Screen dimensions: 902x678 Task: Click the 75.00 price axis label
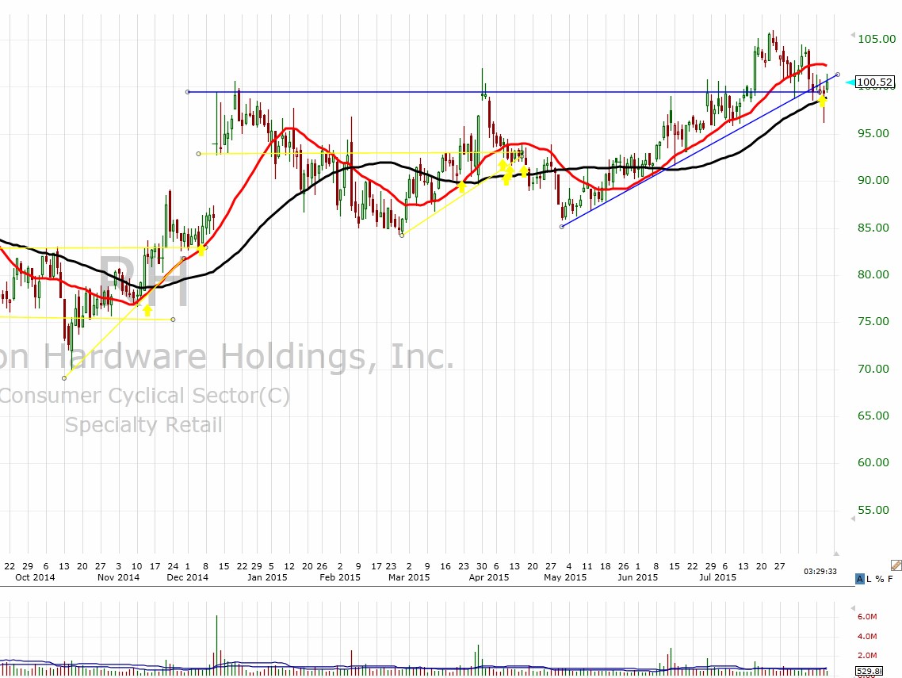click(x=873, y=321)
